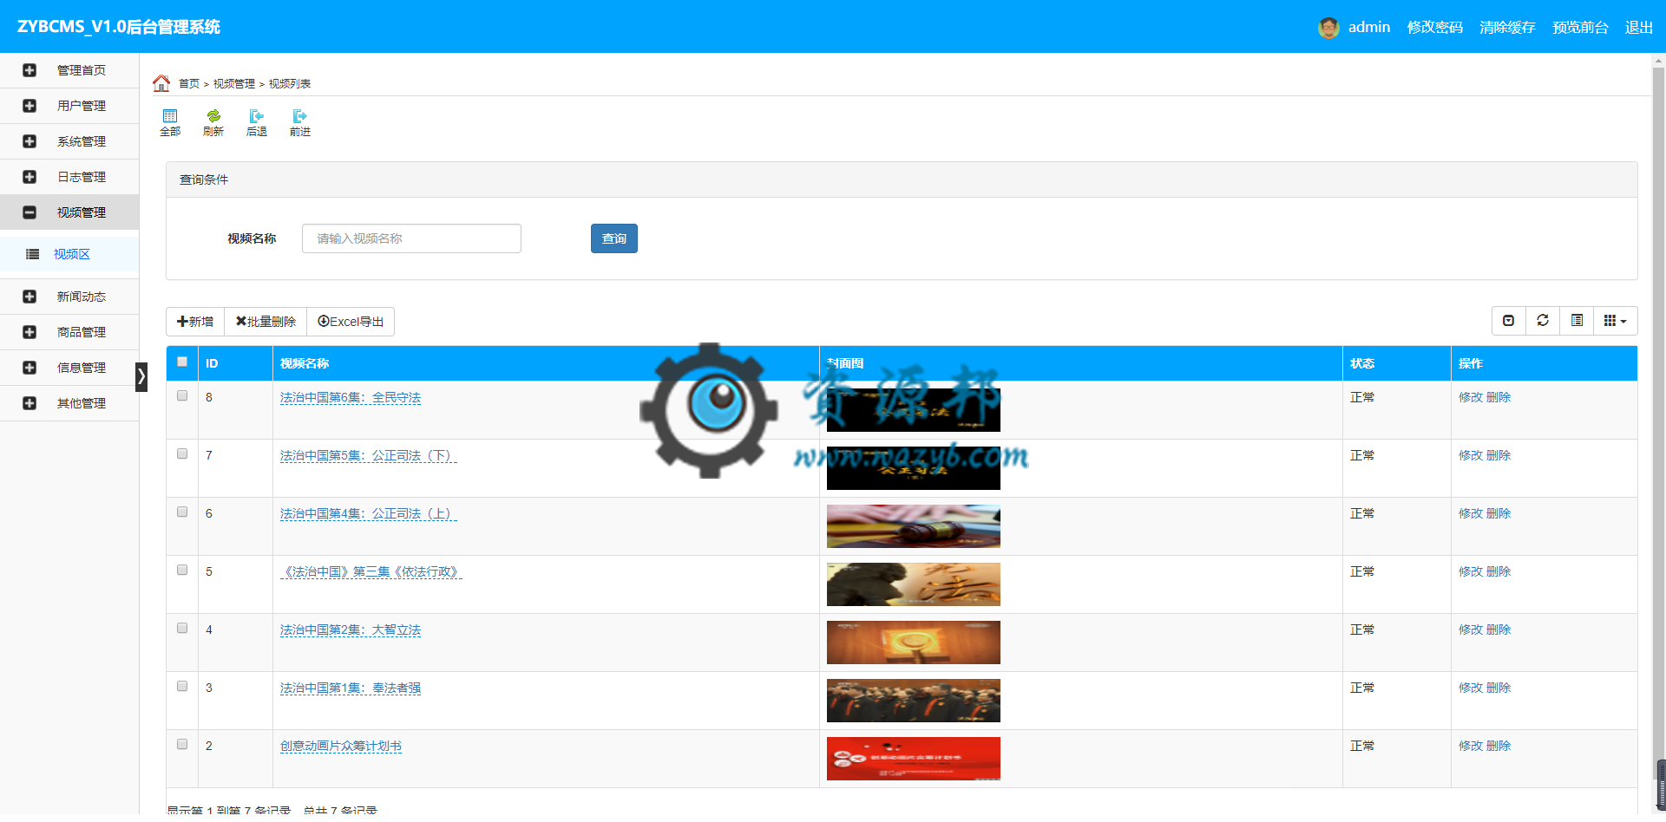Check the row with ID 6
Image resolution: width=1666 pixels, height=822 pixels.
(x=182, y=512)
